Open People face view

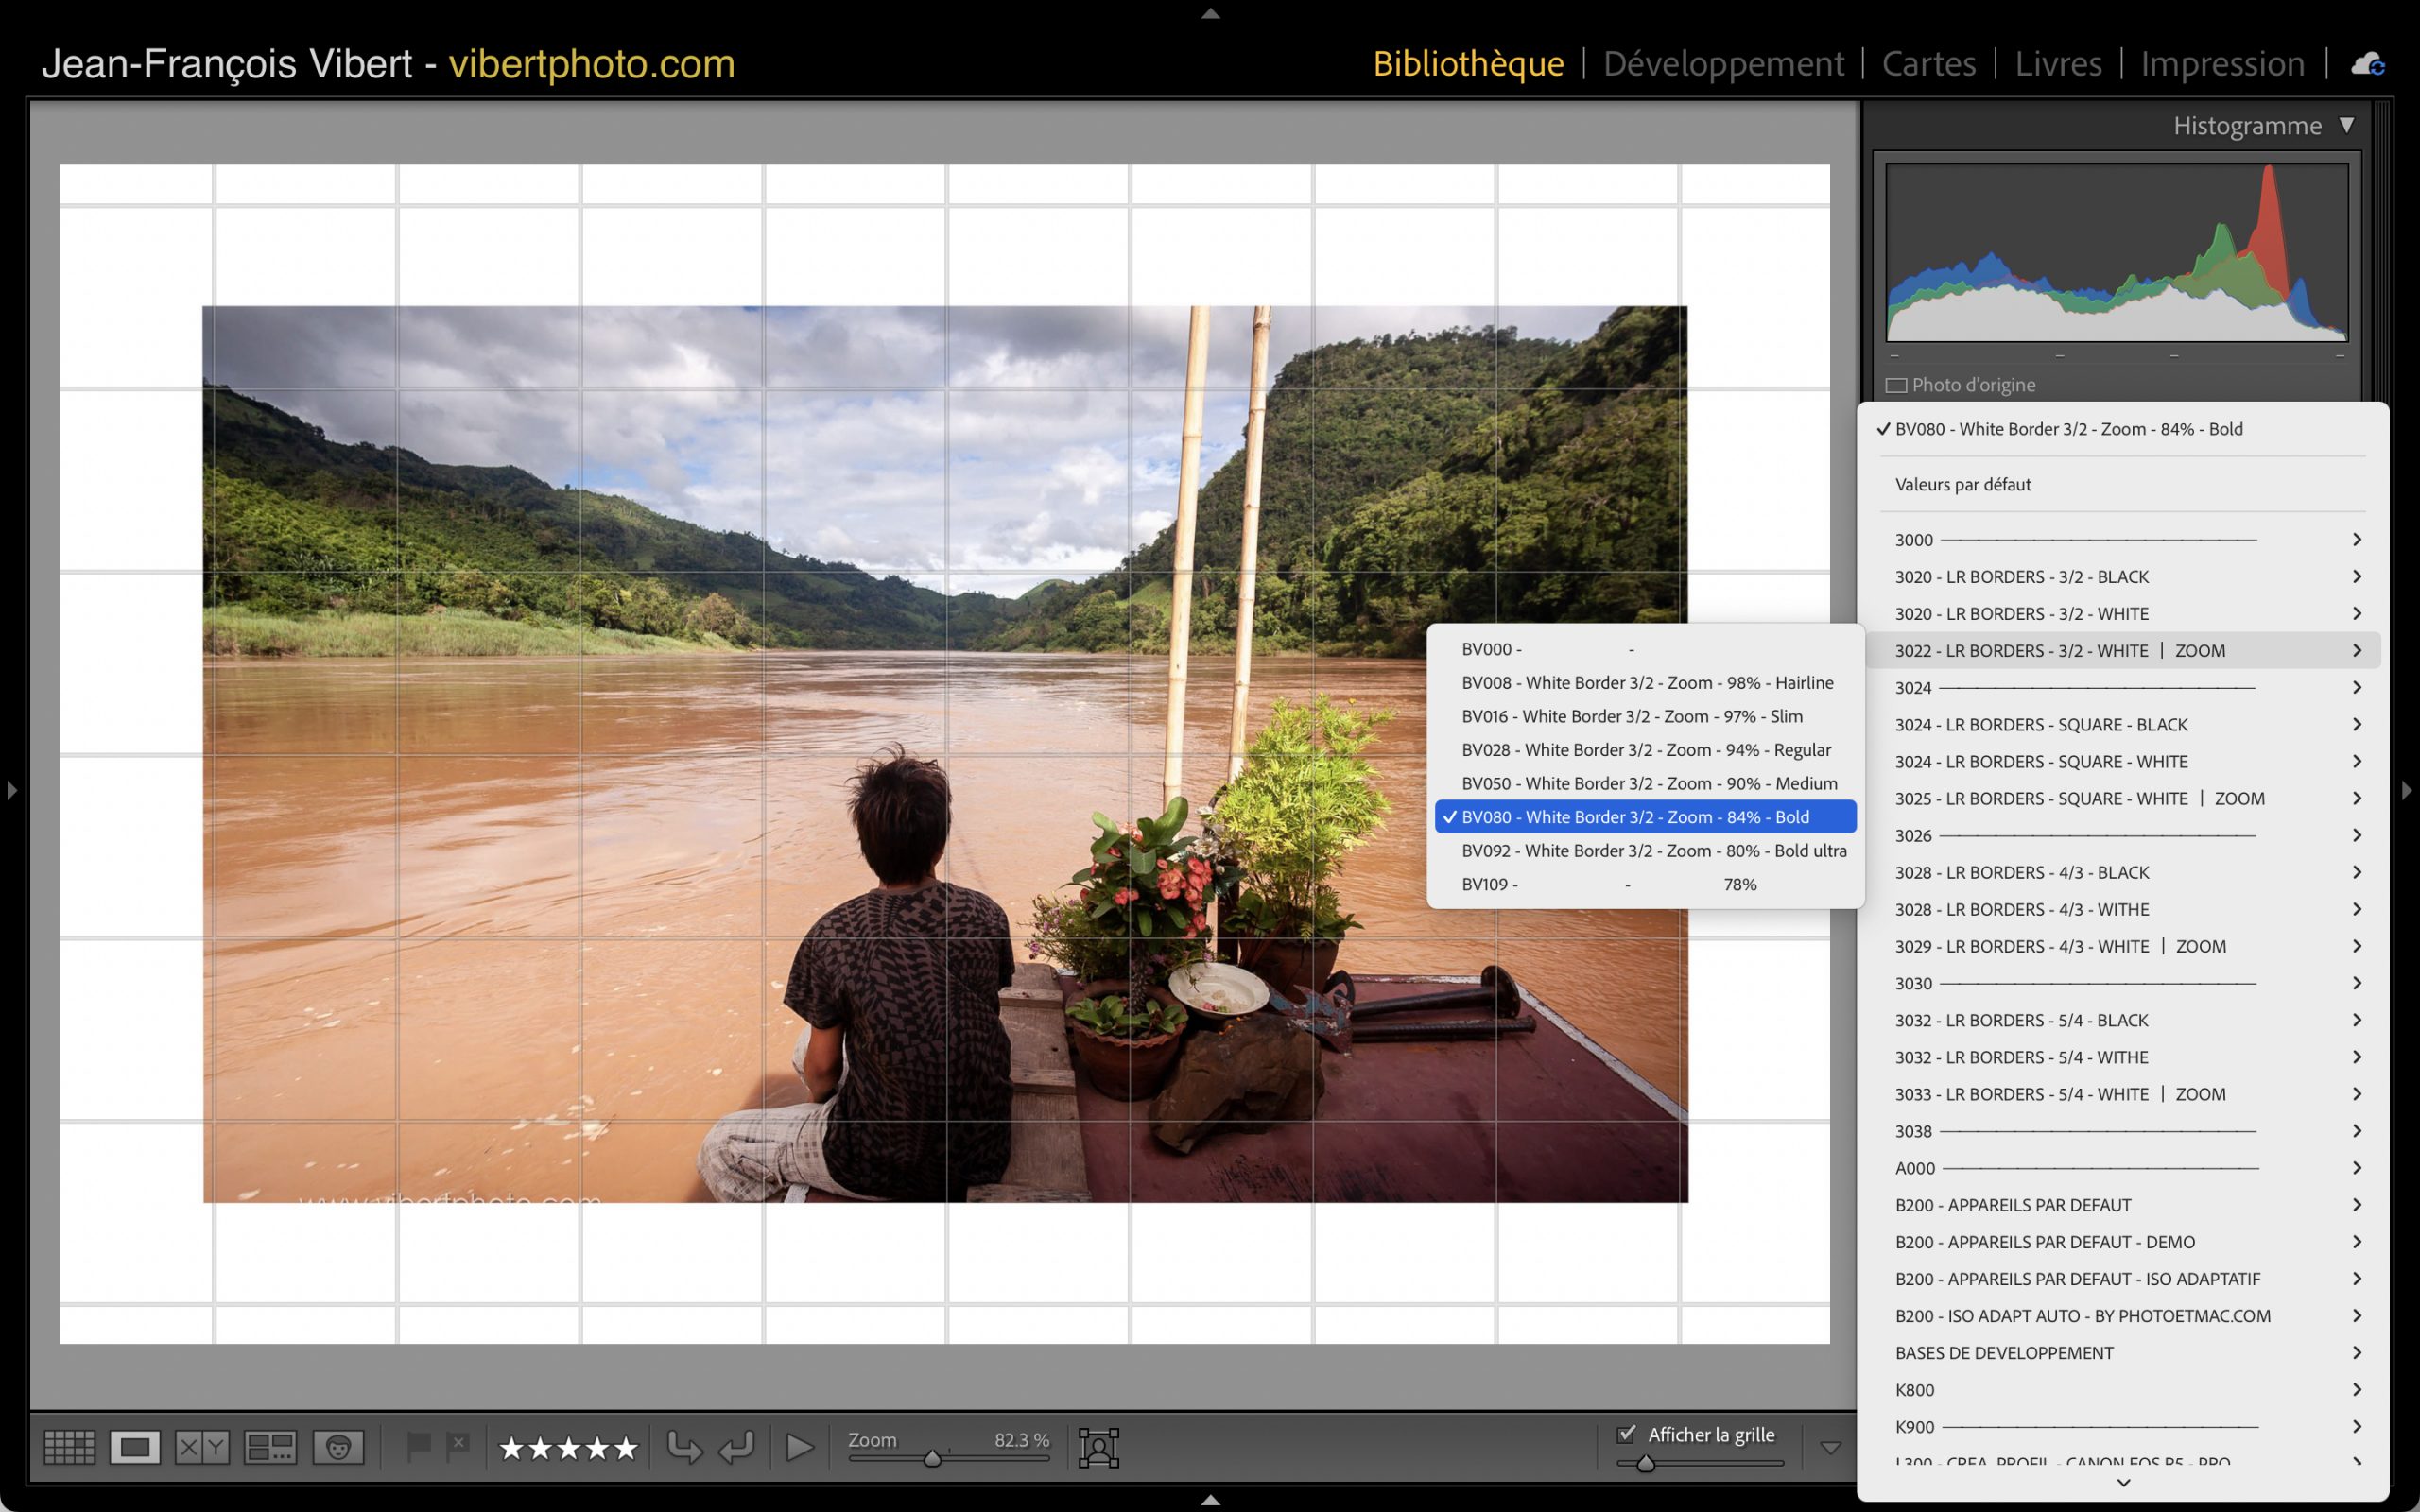338,1446
